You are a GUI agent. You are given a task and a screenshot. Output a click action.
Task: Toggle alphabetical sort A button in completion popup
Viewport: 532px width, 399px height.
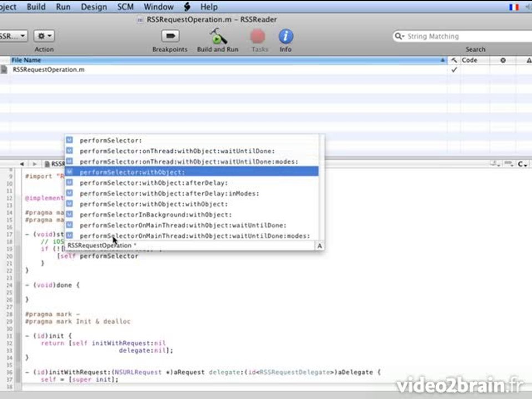click(319, 245)
